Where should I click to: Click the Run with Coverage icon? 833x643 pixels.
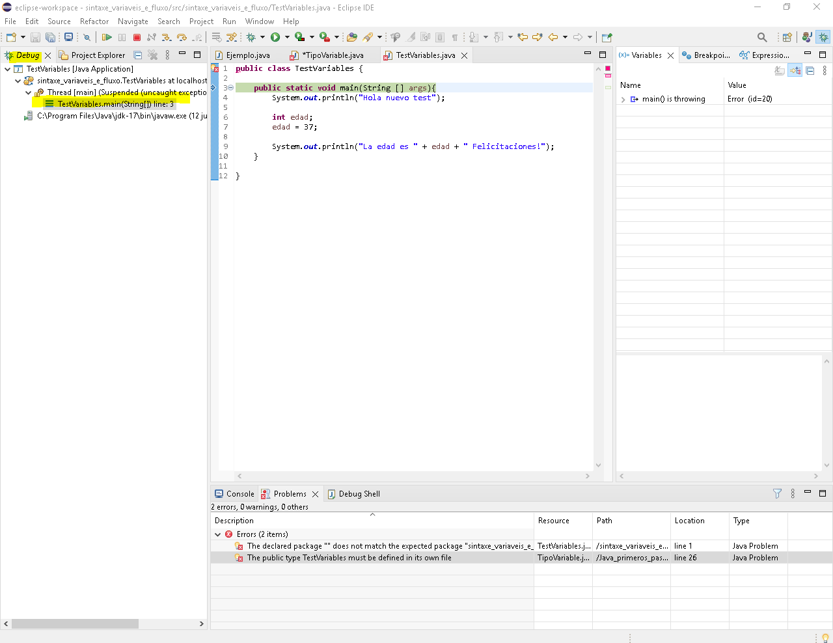pyautogui.click(x=300, y=37)
